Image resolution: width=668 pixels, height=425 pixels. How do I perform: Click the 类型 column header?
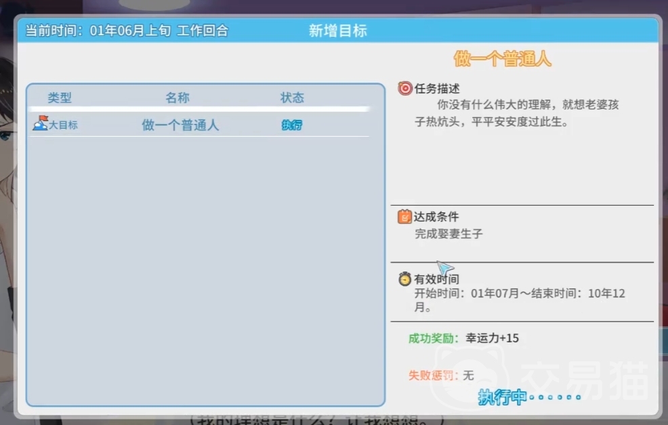coord(60,98)
